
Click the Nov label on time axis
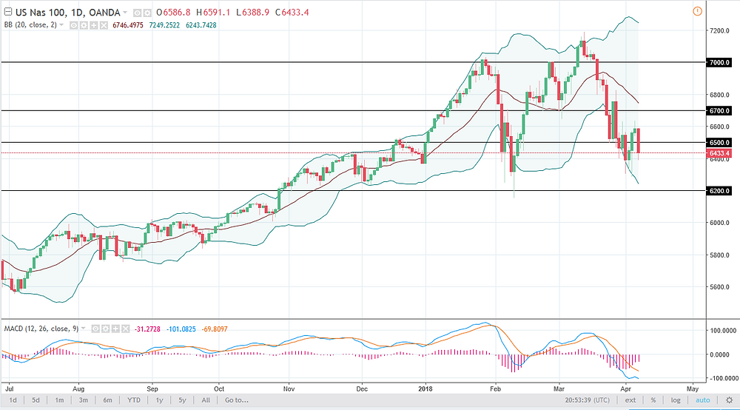click(x=289, y=389)
